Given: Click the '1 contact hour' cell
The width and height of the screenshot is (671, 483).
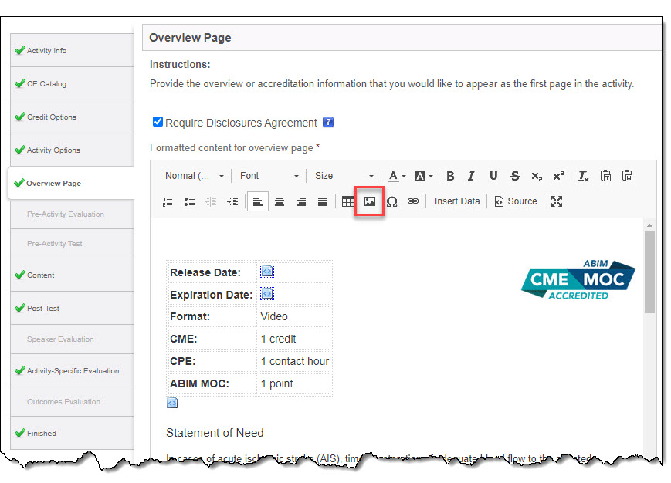Looking at the screenshot, I should tap(294, 362).
